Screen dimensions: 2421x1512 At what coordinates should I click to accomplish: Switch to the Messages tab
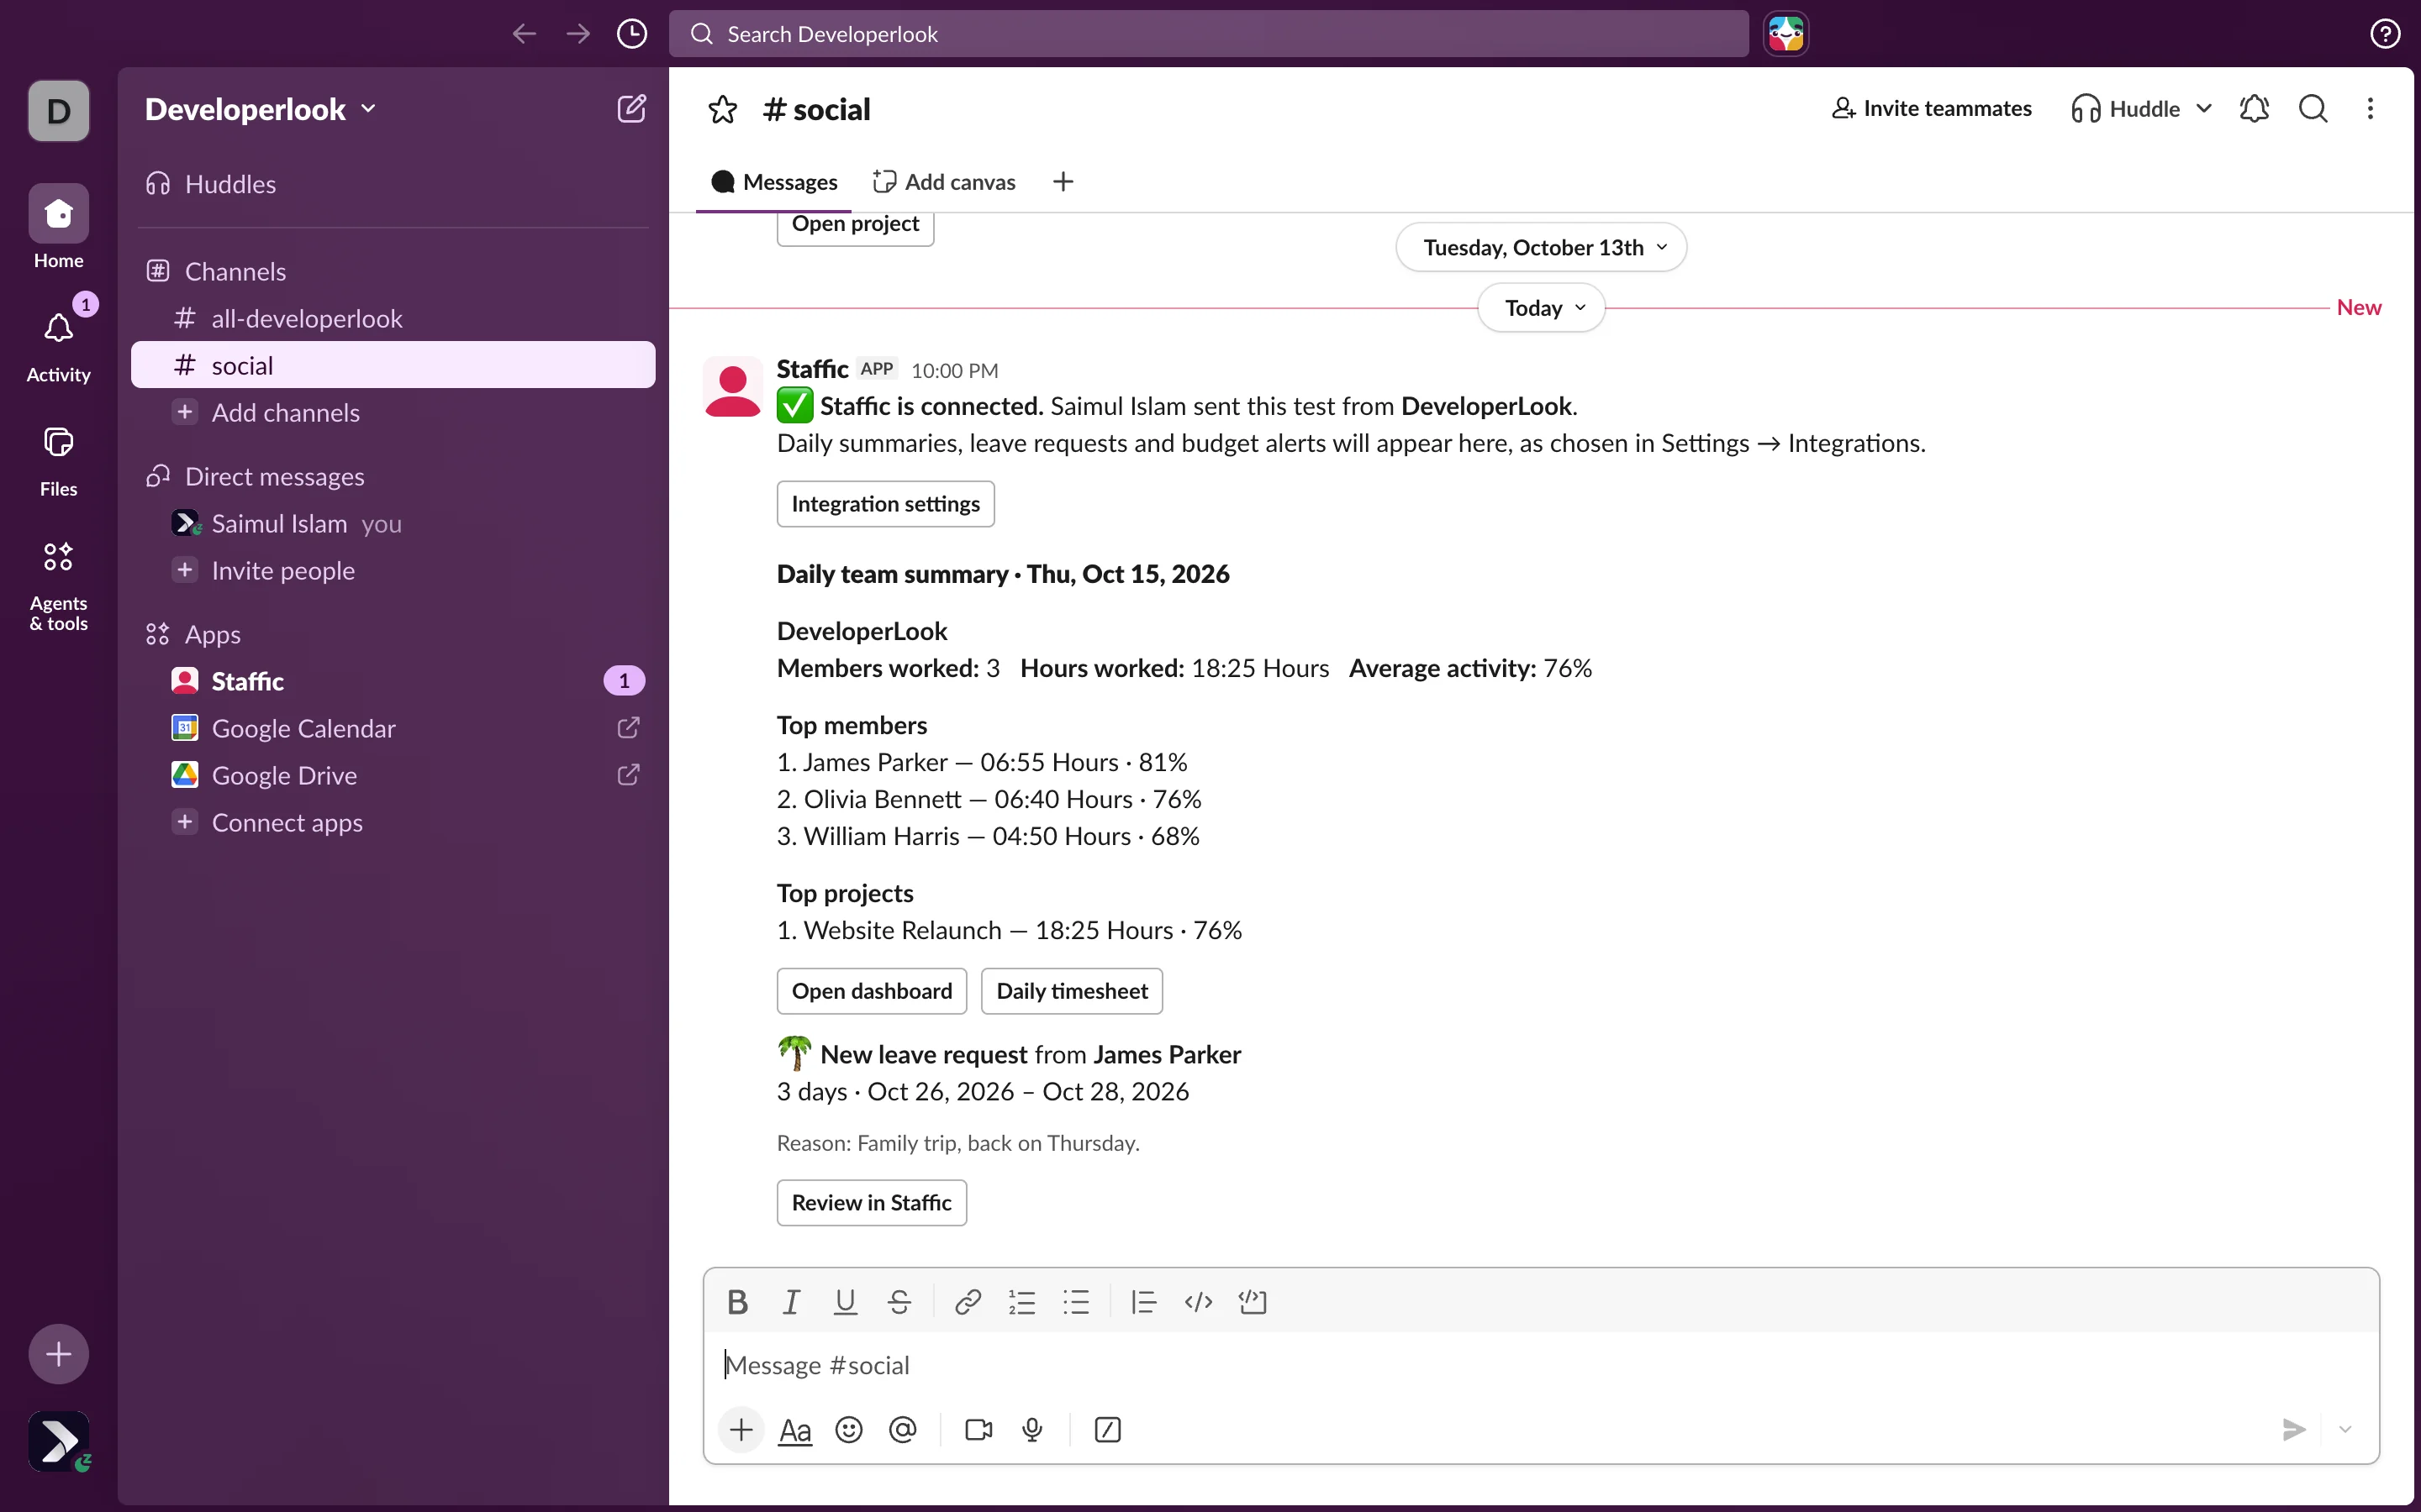tap(773, 182)
